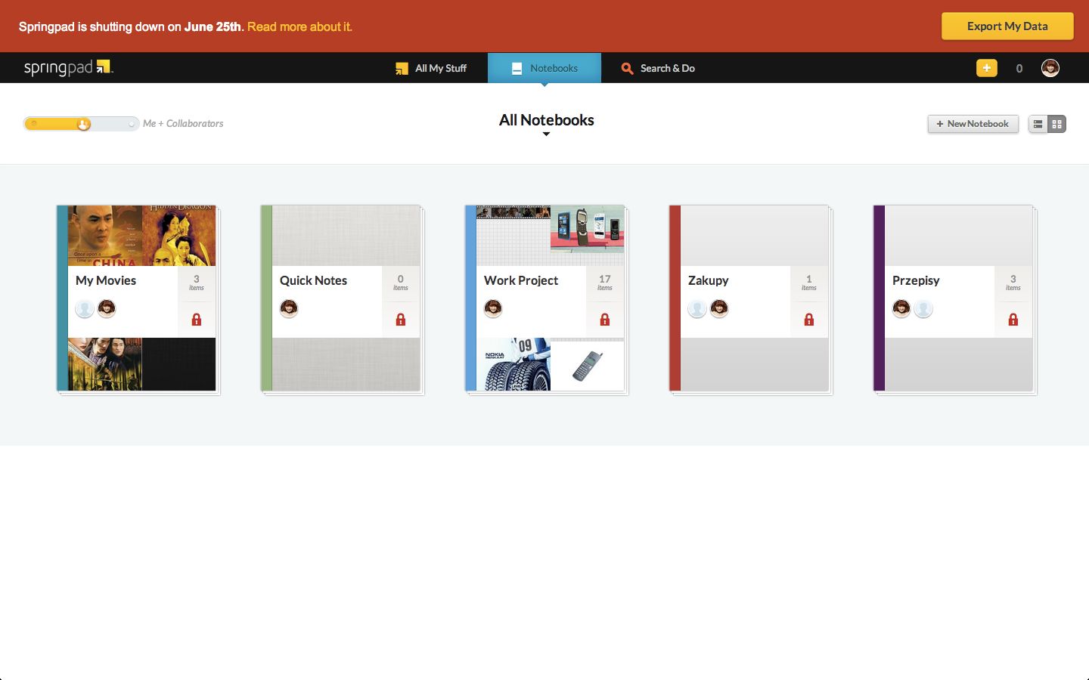Open the old mobile phone image thumbnail
Image resolution: width=1089 pixels, height=680 pixels.
coord(588,366)
